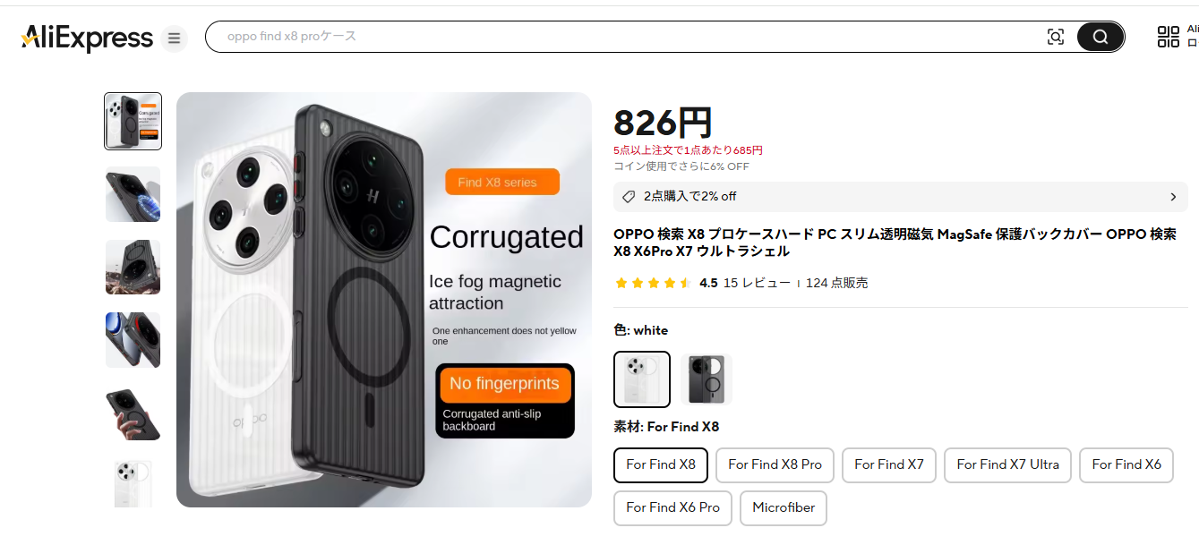1199x545 pixels.
Task: Expand the 2点購入で2% off discount chevron
Action: [1173, 197]
